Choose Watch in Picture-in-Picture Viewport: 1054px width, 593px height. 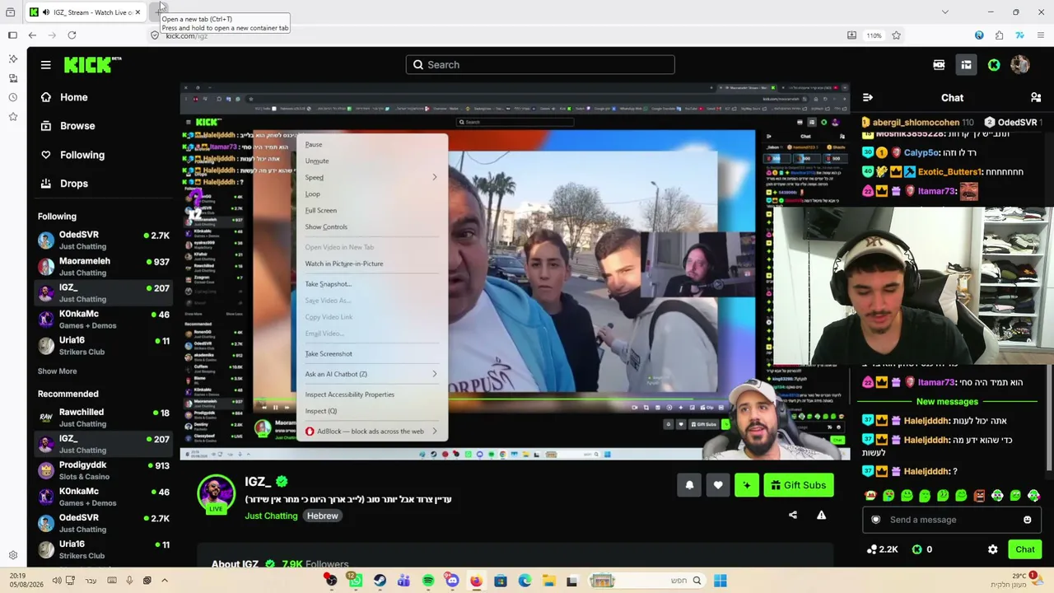(344, 264)
